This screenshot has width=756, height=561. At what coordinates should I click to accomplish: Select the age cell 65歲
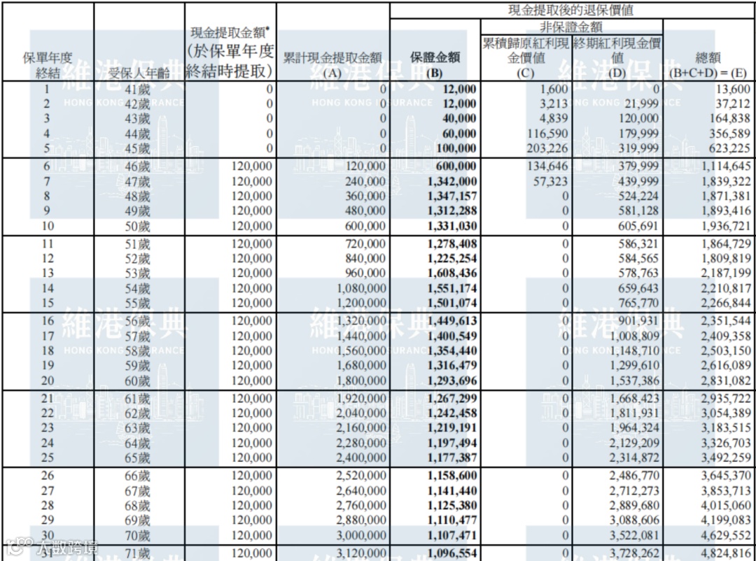(137, 458)
